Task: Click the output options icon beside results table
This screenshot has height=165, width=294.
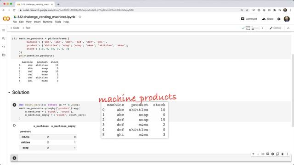Action: [14, 125]
